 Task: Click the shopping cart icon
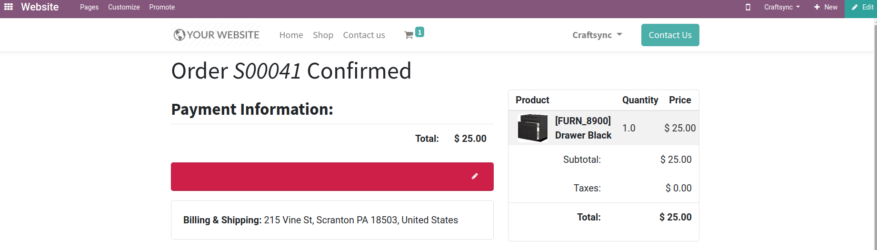409,35
